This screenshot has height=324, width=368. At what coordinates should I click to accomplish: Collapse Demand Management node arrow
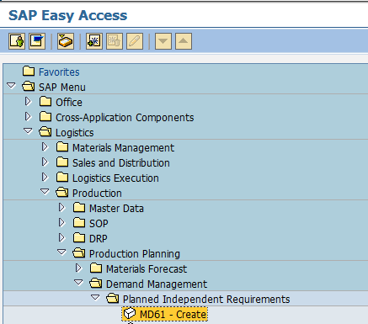78,282
